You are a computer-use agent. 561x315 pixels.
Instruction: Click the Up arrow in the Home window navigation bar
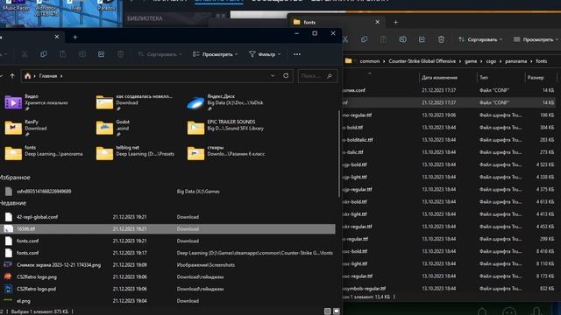[x=12, y=76]
